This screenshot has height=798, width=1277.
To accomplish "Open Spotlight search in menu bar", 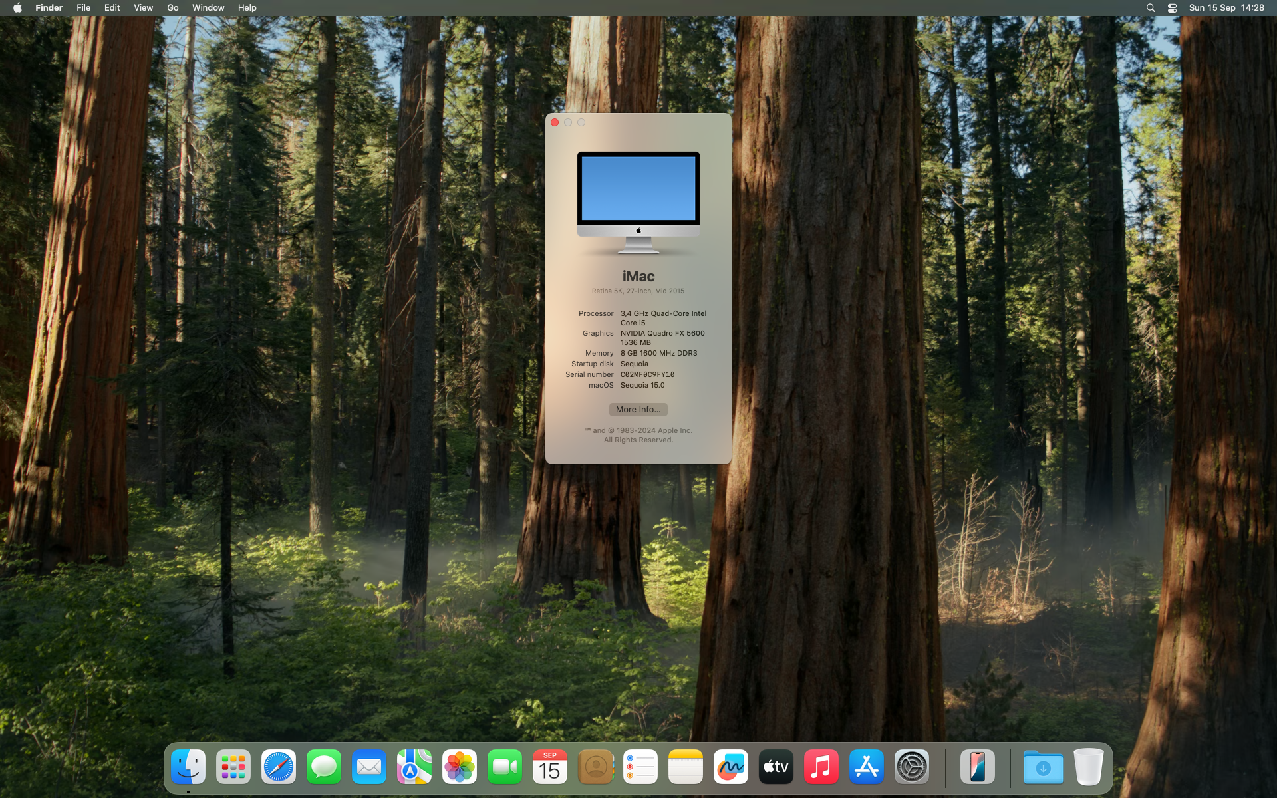I will [1151, 8].
